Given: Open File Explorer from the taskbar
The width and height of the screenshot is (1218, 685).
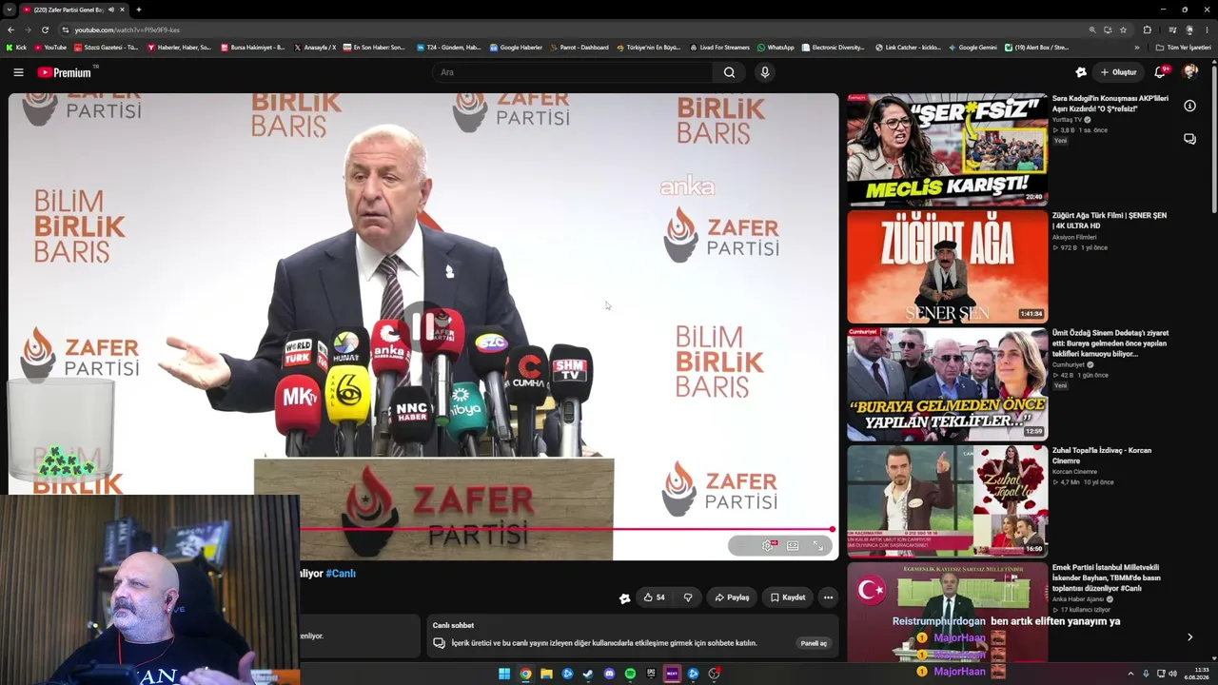Looking at the screenshot, I should point(546,674).
